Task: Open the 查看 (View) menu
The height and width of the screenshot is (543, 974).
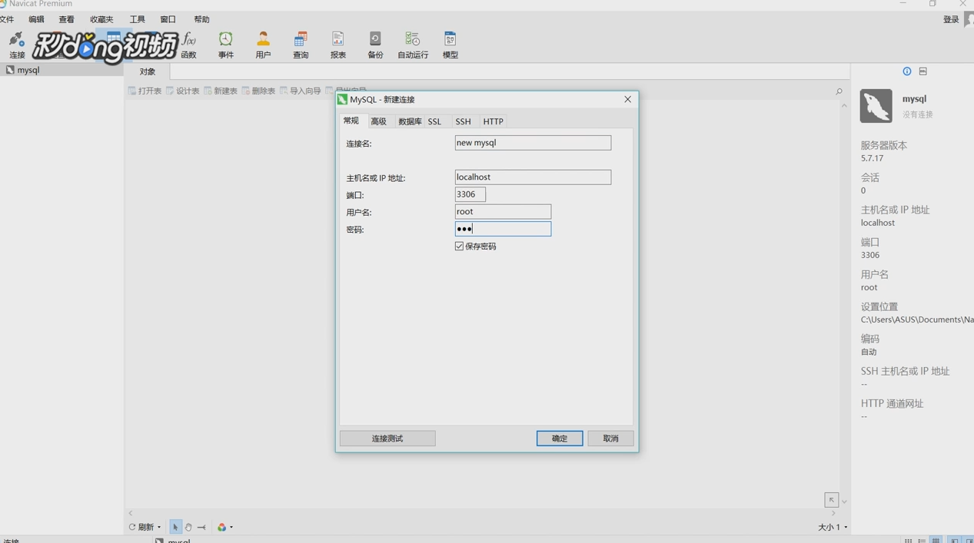Action: pyautogui.click(x=67, y=19)
